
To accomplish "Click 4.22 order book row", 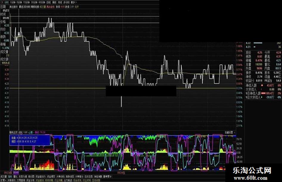I will click(x=263, y=43).
